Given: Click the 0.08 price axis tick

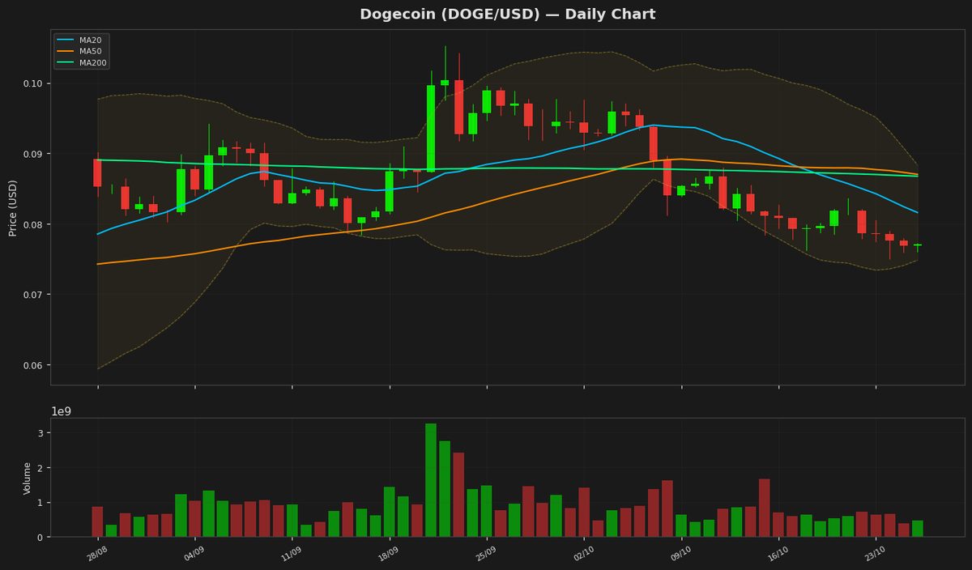Looking at the screenshot, I should point(34,224).
